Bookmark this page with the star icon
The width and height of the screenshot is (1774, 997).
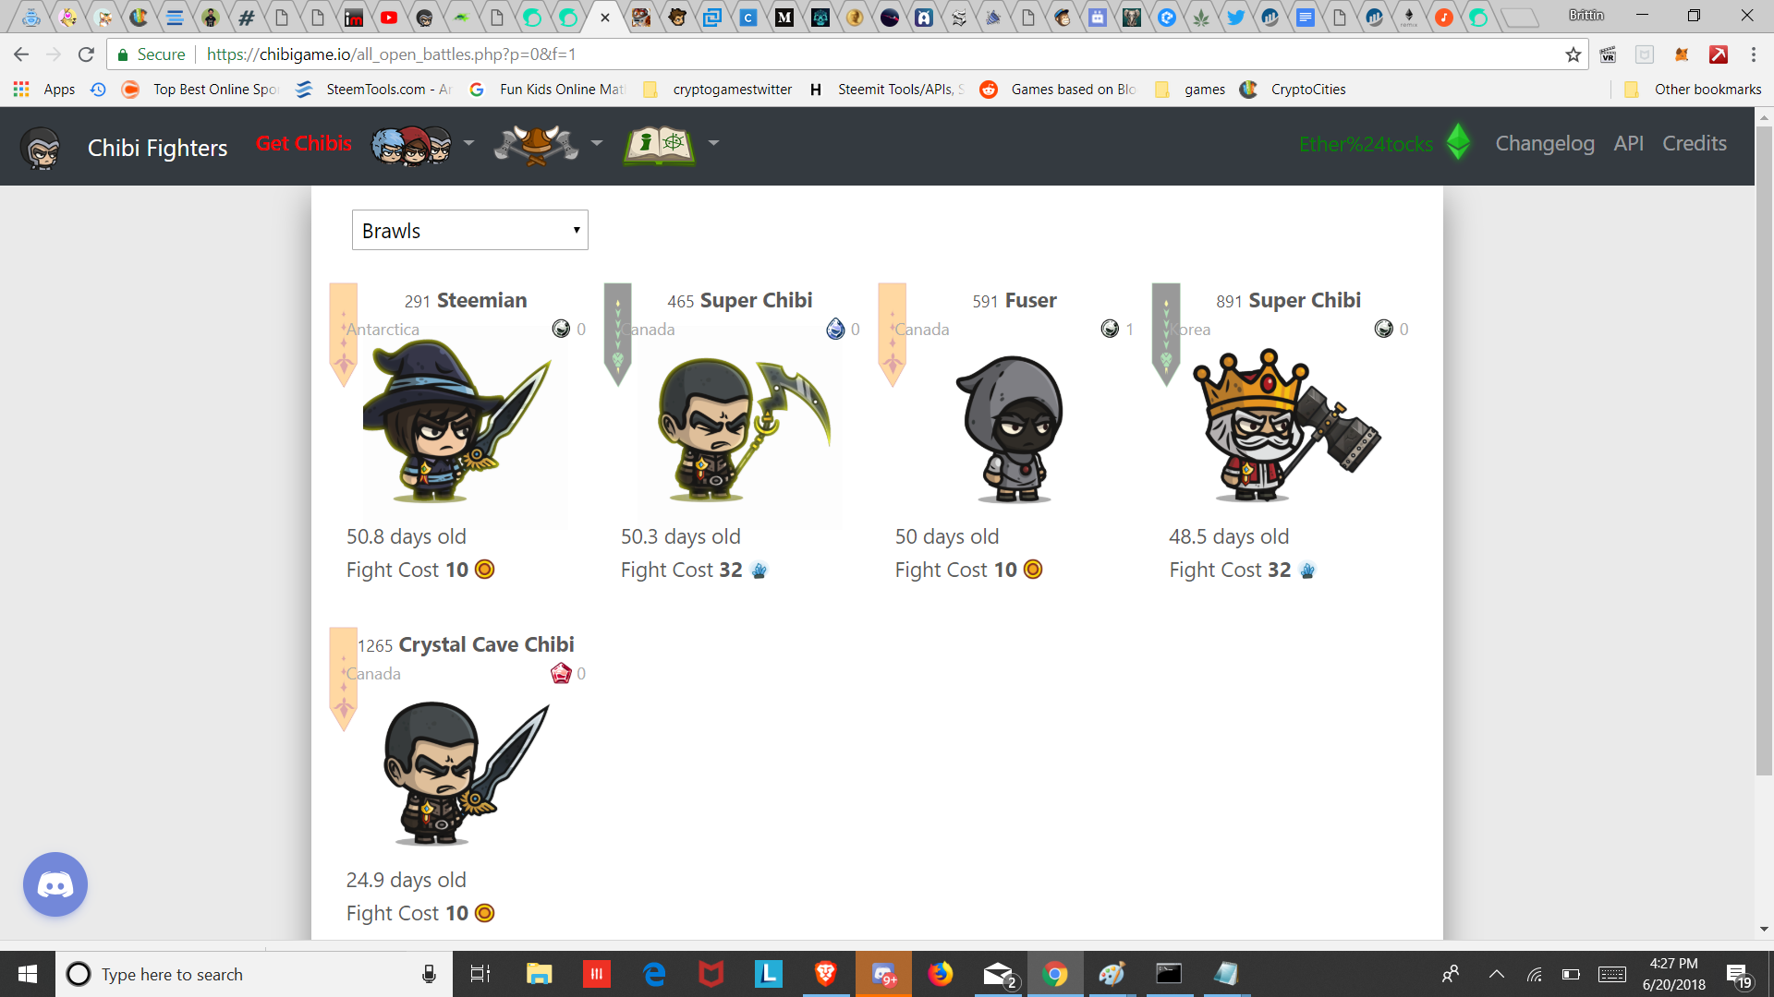(1574, 54)
